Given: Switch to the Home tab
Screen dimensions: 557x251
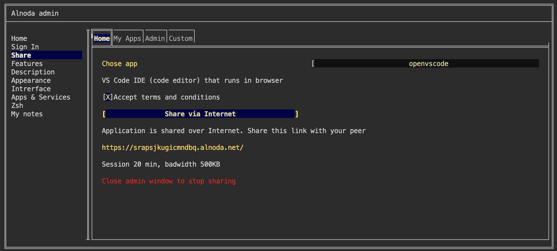Looking at the screenshot, I should click(x=102, y=39).
